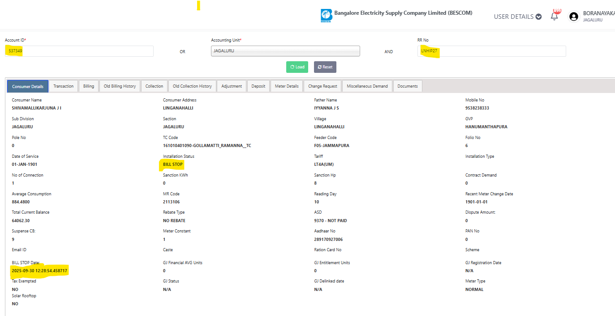Click MR Code value 2113106

pos(171,202)
